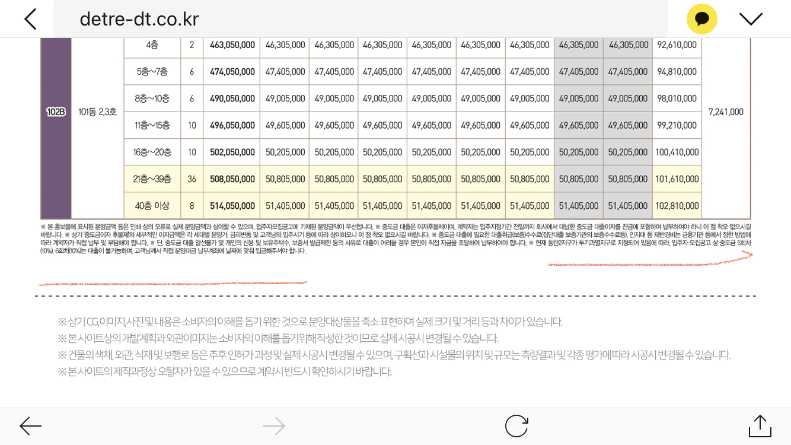The image size is (791, 445).
Task: Tap the 101동 2,3호 cell
Action: point(97,112)
